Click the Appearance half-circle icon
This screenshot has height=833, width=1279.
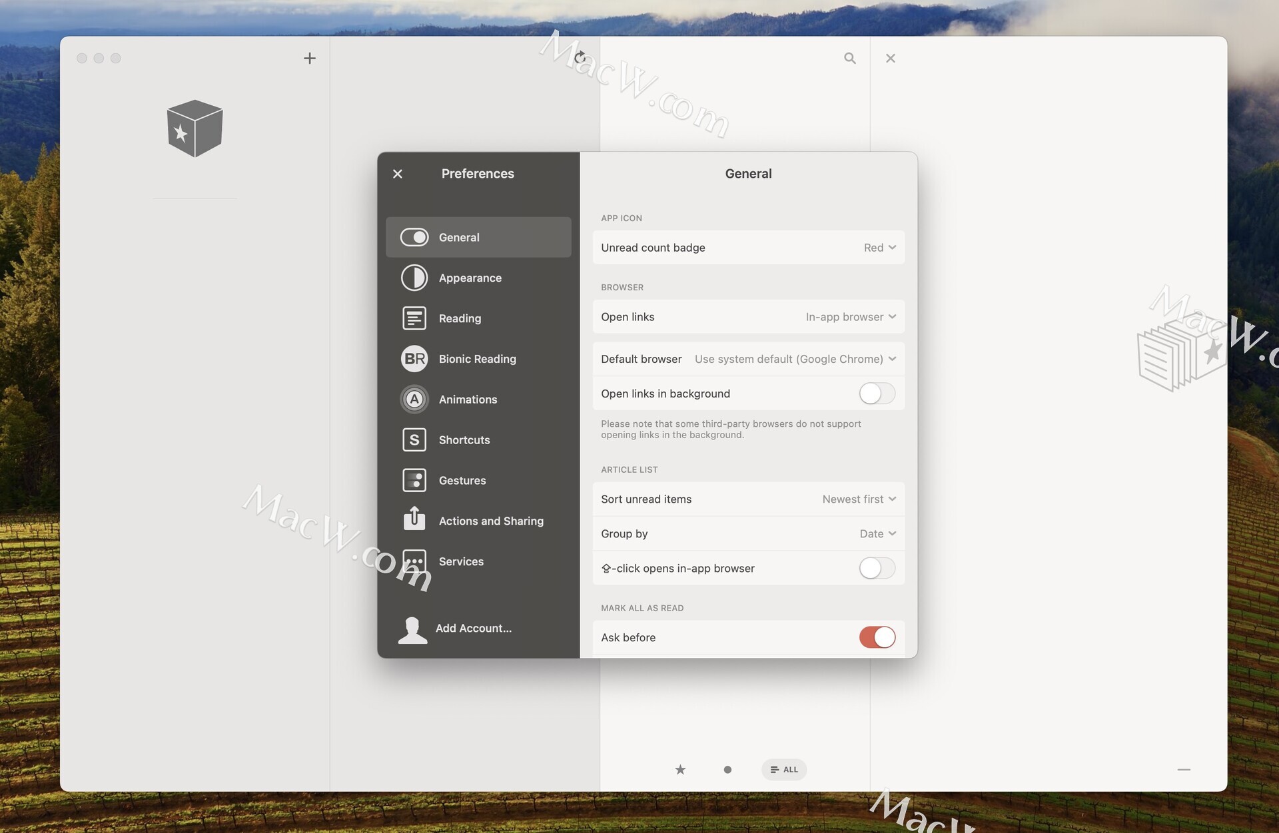tap(414, 278)
